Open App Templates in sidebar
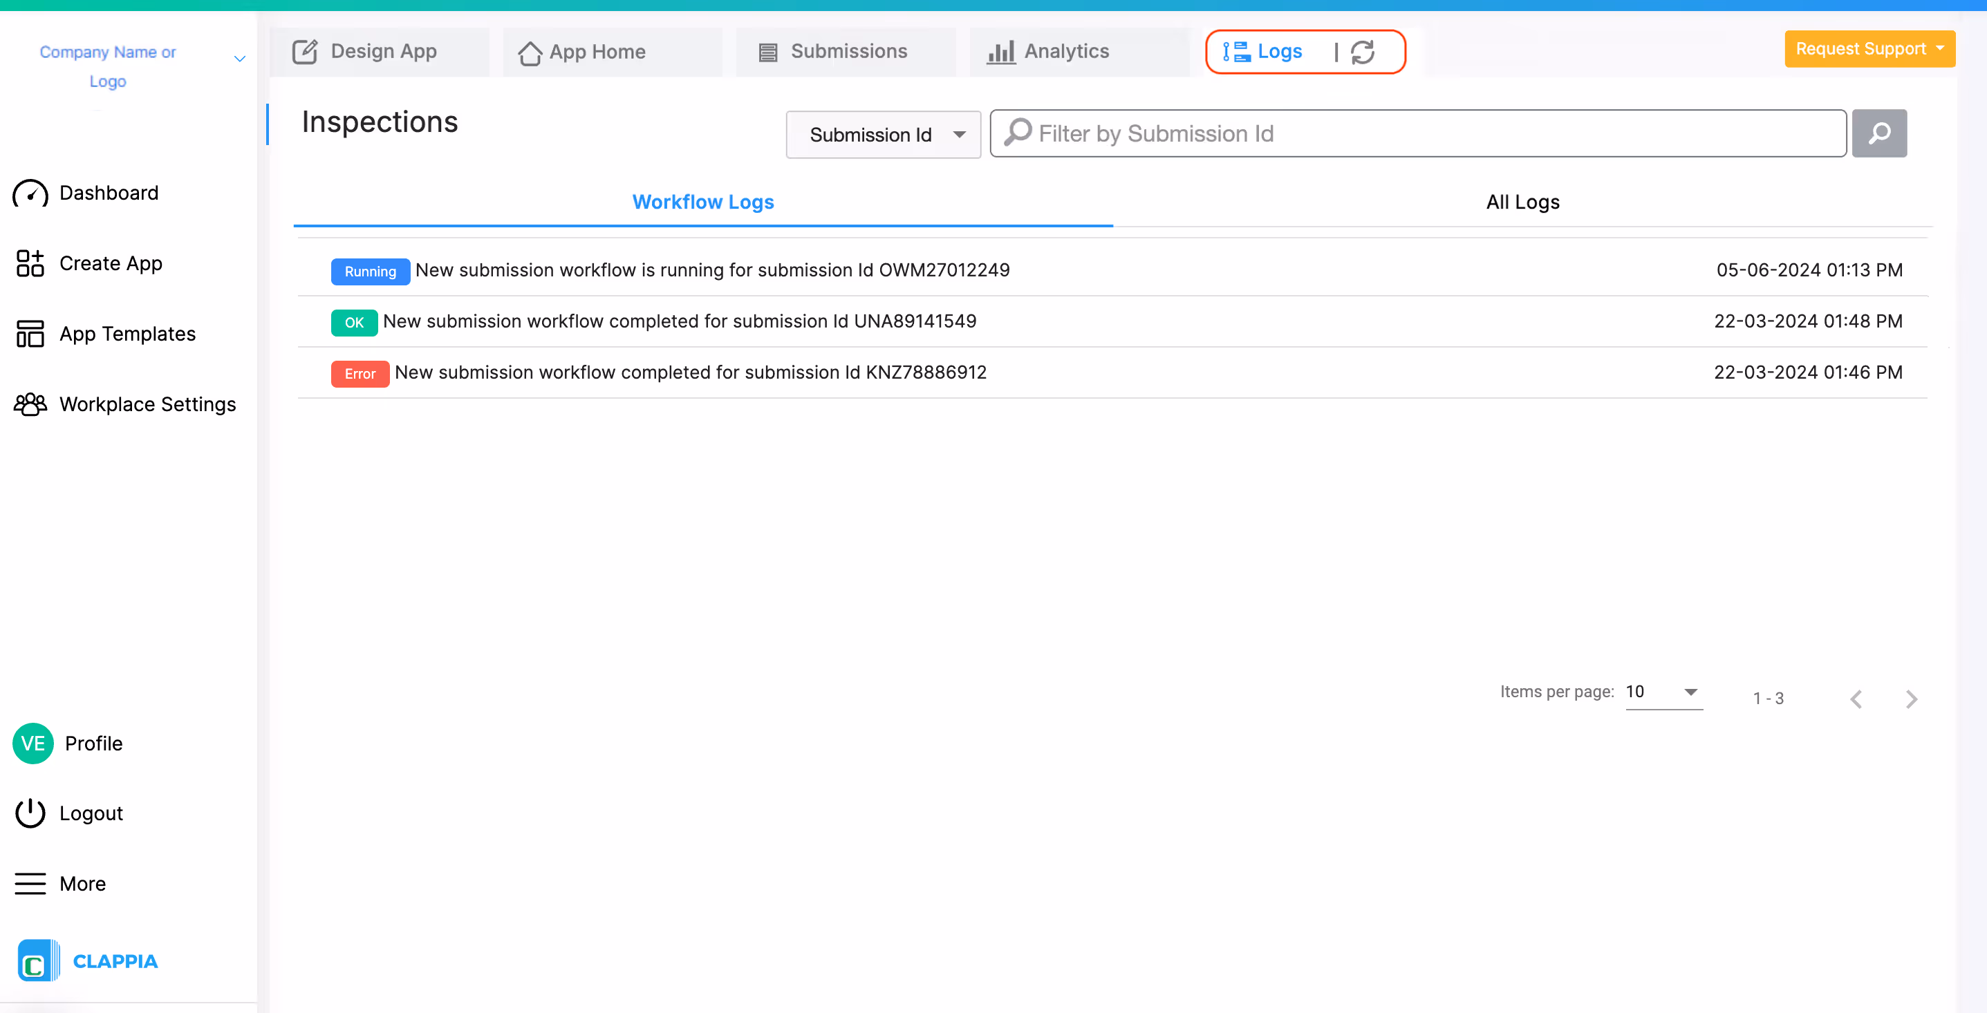Image resolution: width=1987 pixels, height=1013 pixels. point(127,334)
